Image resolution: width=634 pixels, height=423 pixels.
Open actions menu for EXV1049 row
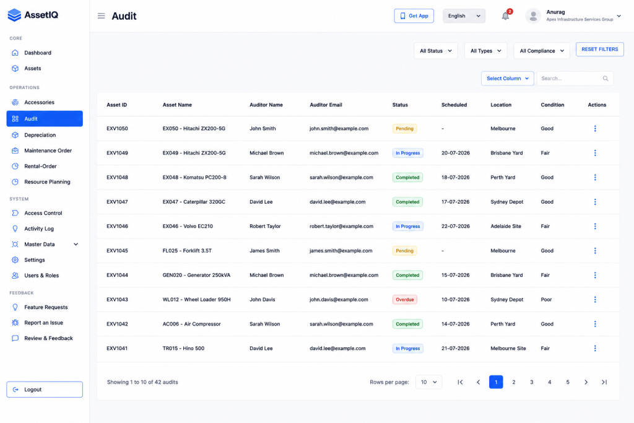[x=595, y=153]
